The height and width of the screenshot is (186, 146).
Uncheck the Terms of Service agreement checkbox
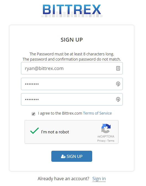click(x=33, y=114)
